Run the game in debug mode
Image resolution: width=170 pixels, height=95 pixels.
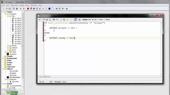[x=24, y=9]
